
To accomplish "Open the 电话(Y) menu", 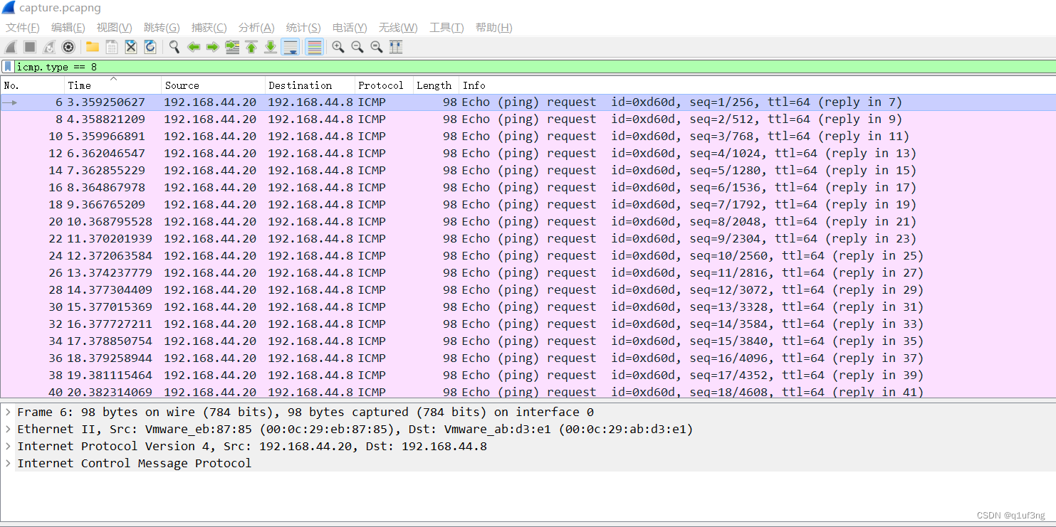I will tap(350, 28).
